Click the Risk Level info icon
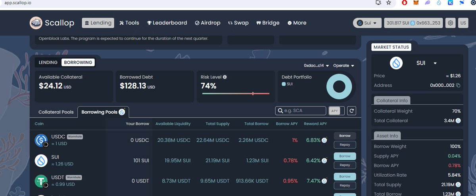 coord(225,77)
